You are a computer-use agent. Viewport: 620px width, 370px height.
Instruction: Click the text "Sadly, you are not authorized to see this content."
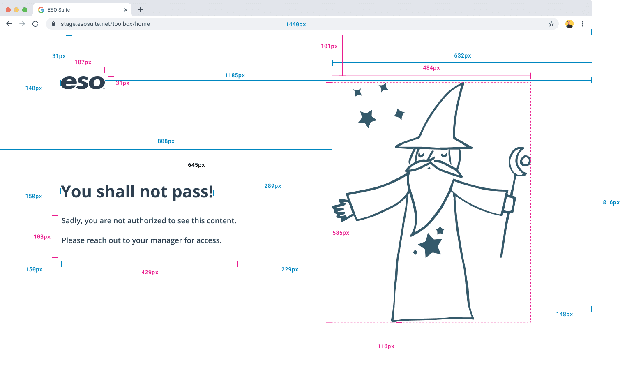(x=149, y=221)
